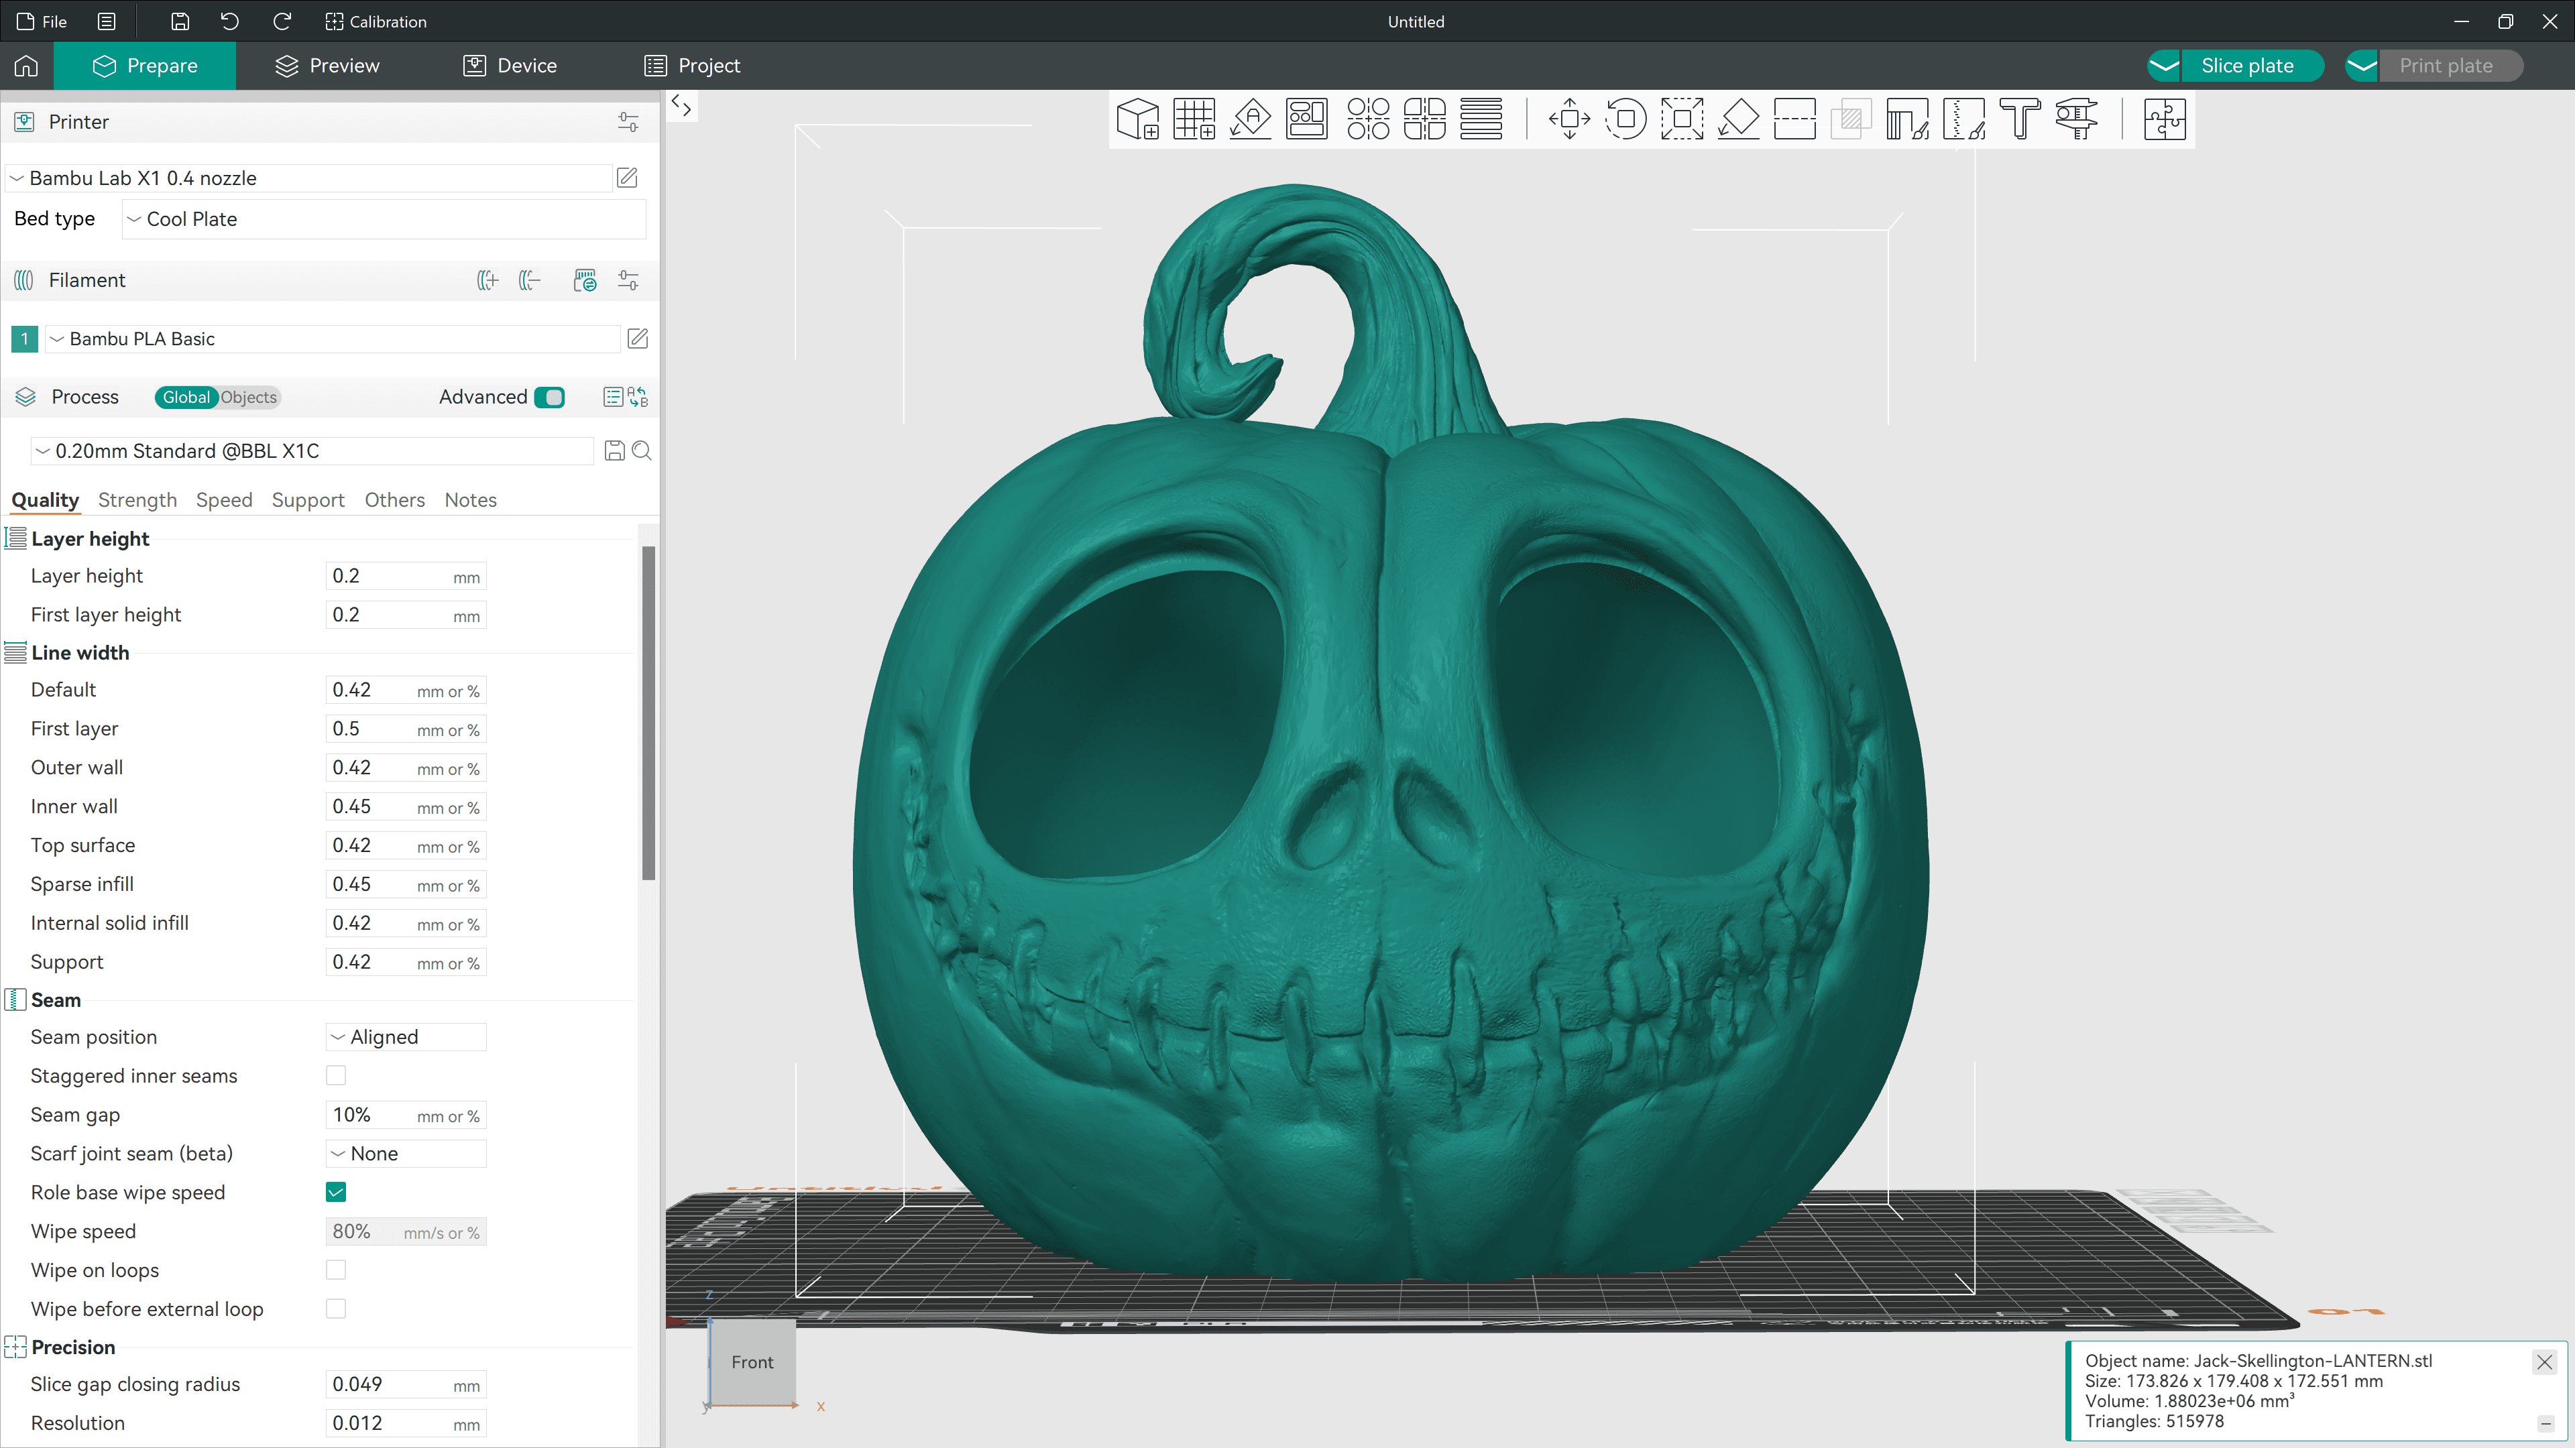Open the Others settings tab
This screenshot has height=1448, width=2575.
pos(394,499)
